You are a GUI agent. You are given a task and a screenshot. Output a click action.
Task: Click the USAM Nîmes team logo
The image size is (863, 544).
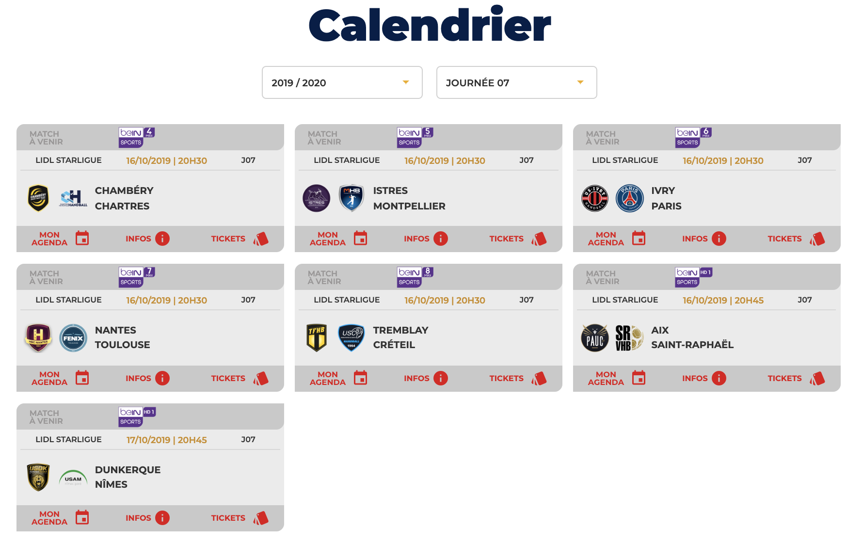point(73,478)
